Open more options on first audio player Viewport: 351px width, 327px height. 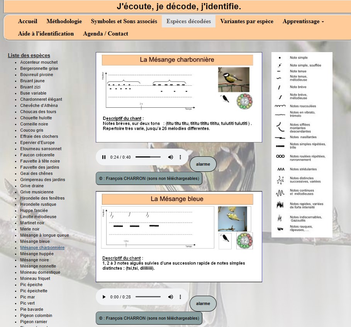tap(180, 157)
